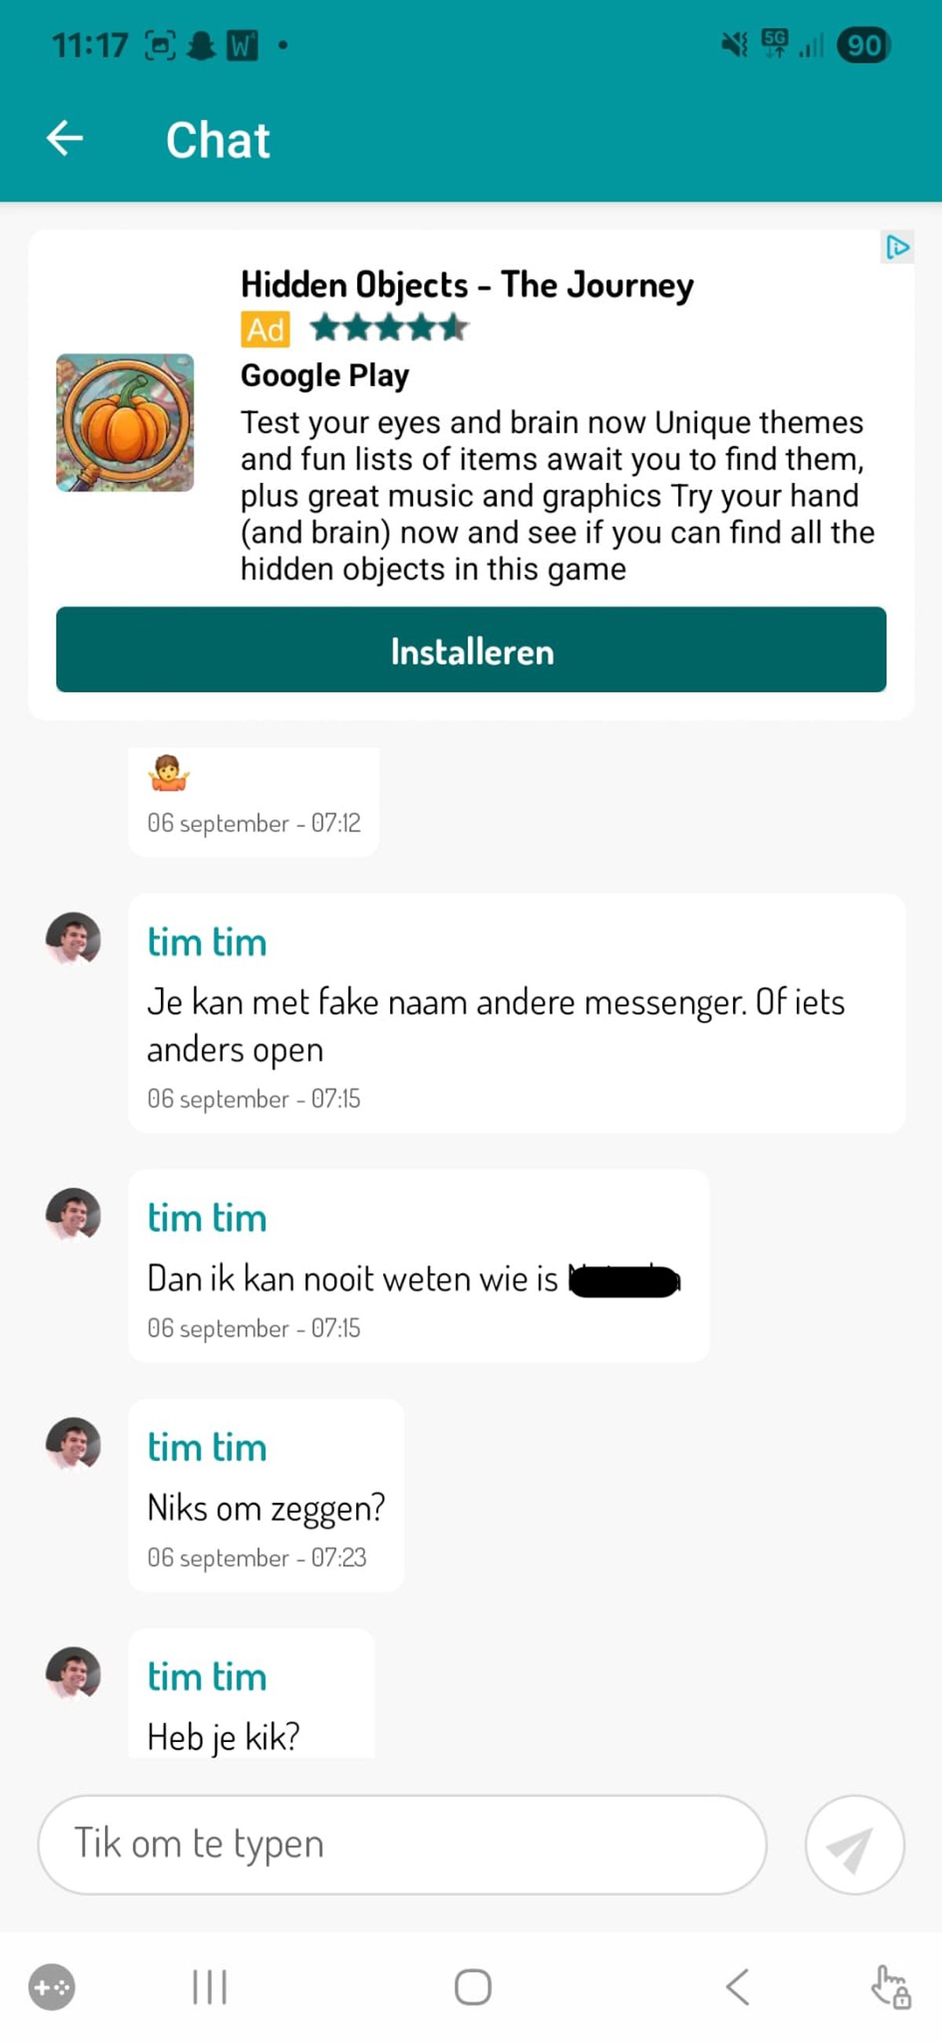Tap the home navigation button
Image resolution: width=942 pixels, height=2042 pixels.
coord(473,1987)
